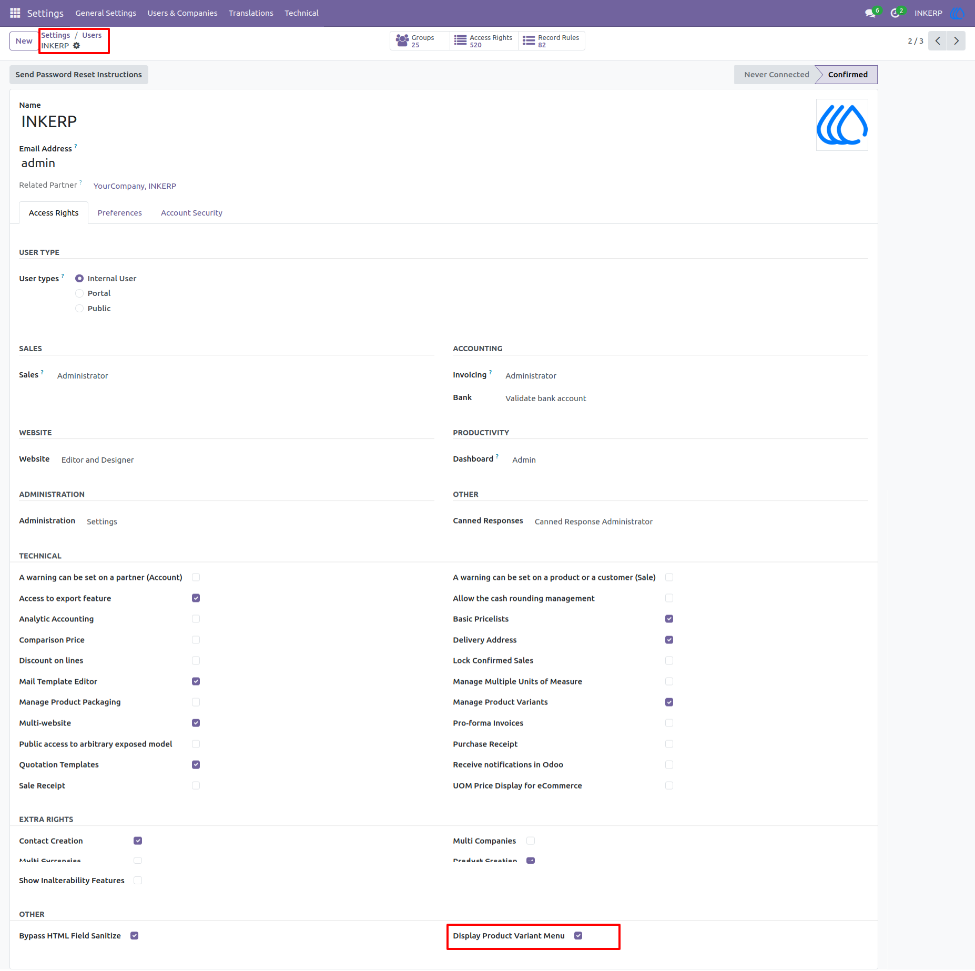The height and width of the screenshot is (971, 975).
Task: Open the conversations chat icon
Action: pyautogui.click(x=870, y=13)
